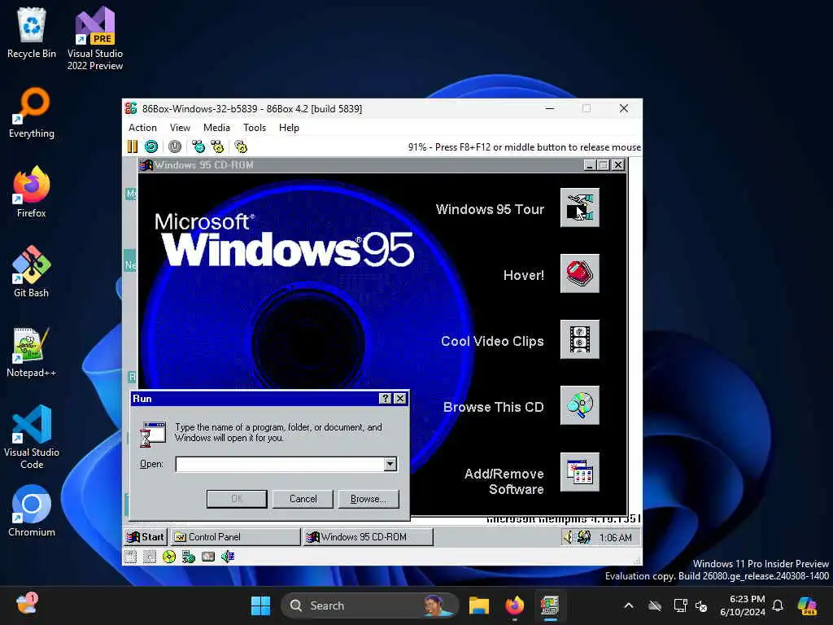The image size is (833, 625).
Task: Open the Media menu in 86Box
Action: [x=216, y=128]
